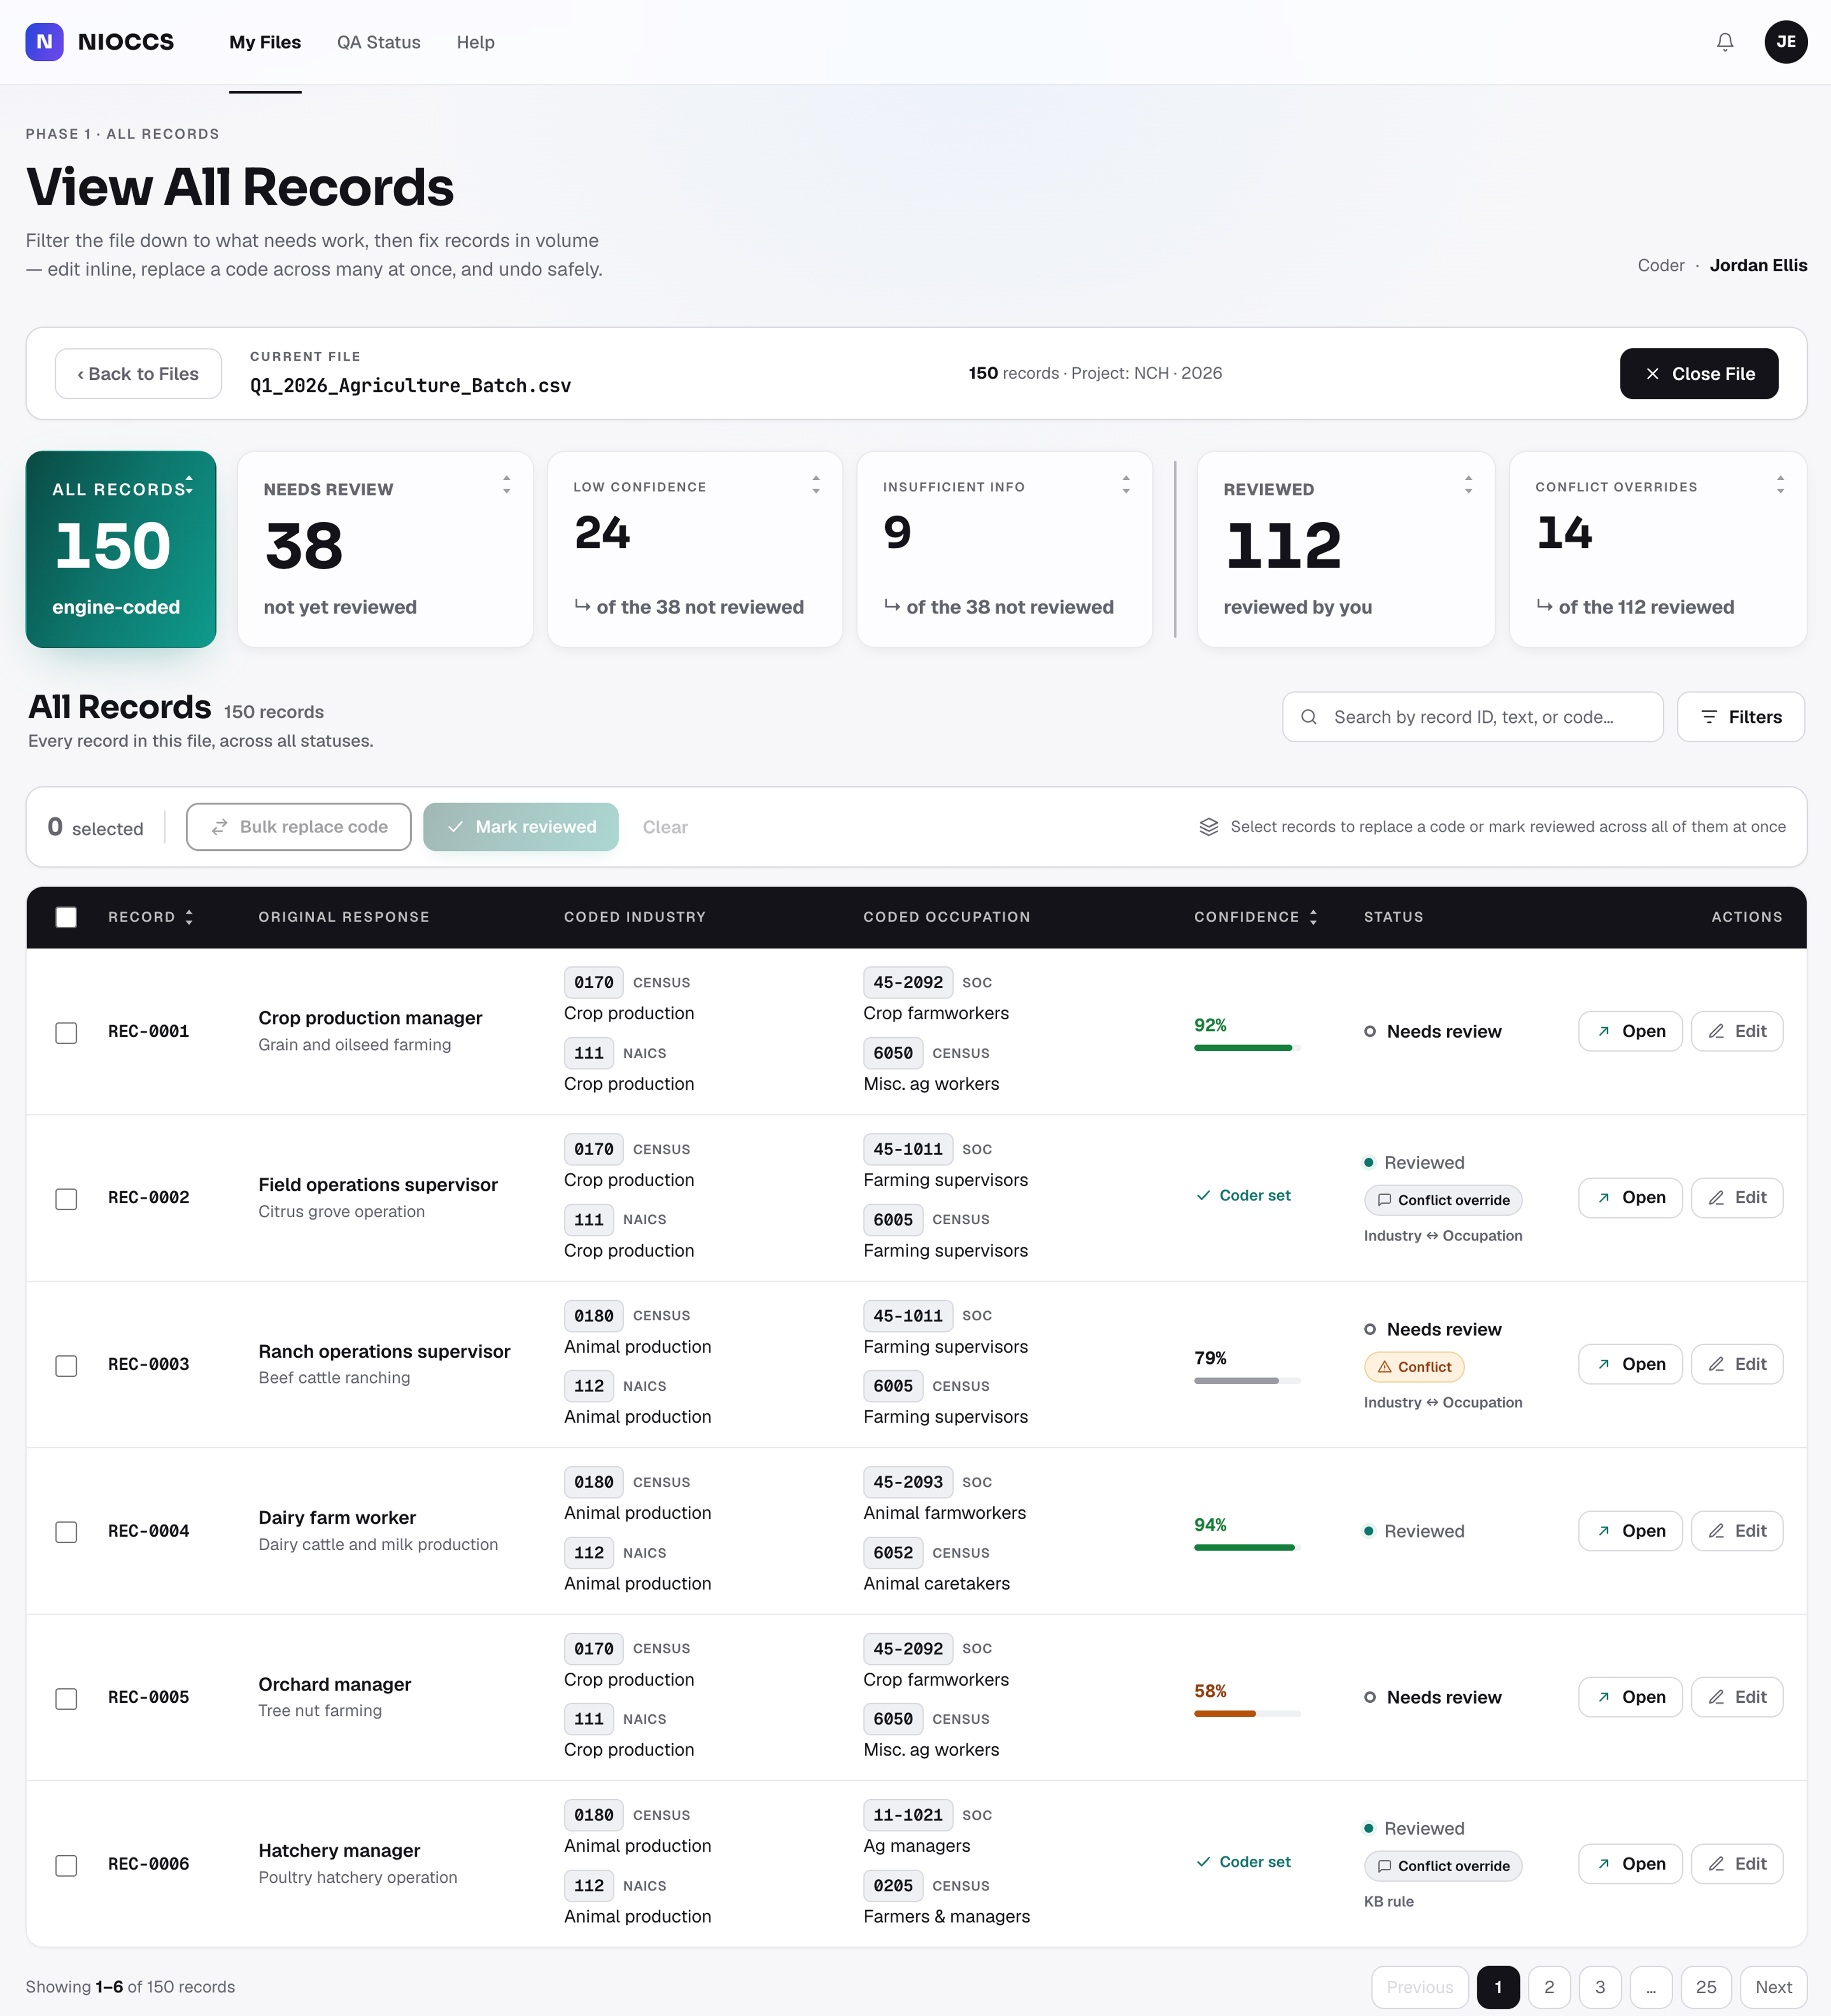Go to the QA Status tab

(x=378, y=42)
